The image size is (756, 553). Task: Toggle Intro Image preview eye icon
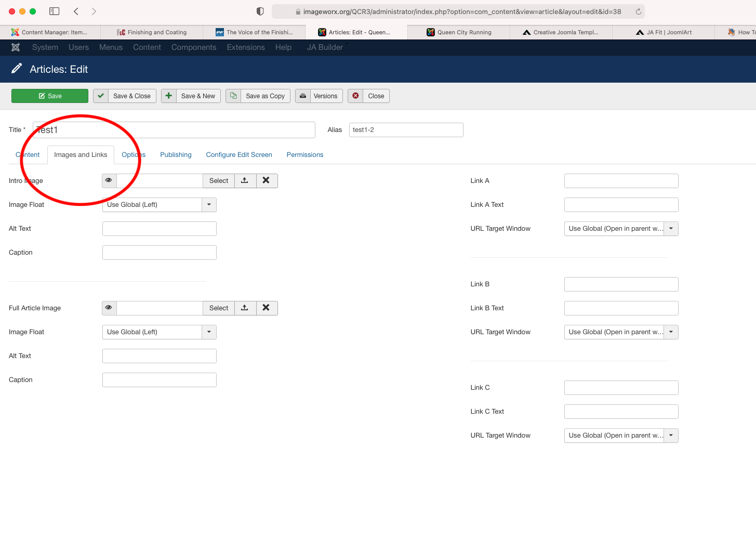click(109, 180)
